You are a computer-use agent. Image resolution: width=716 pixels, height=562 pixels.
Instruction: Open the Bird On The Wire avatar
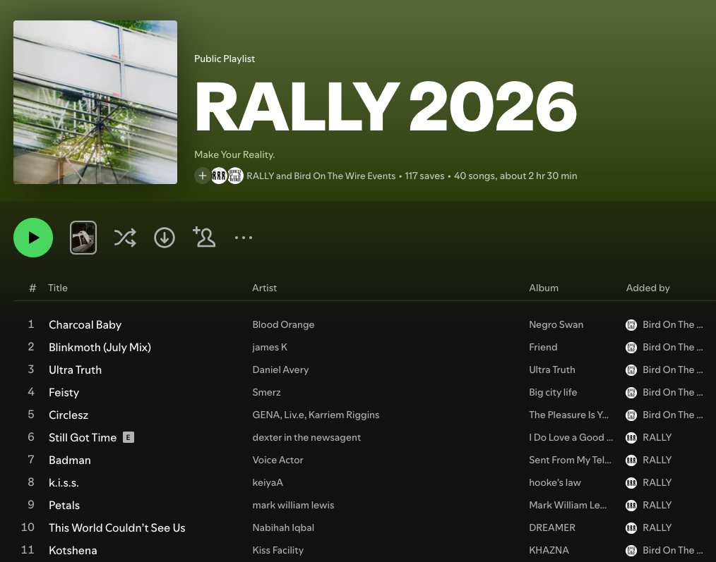(235, 176)
